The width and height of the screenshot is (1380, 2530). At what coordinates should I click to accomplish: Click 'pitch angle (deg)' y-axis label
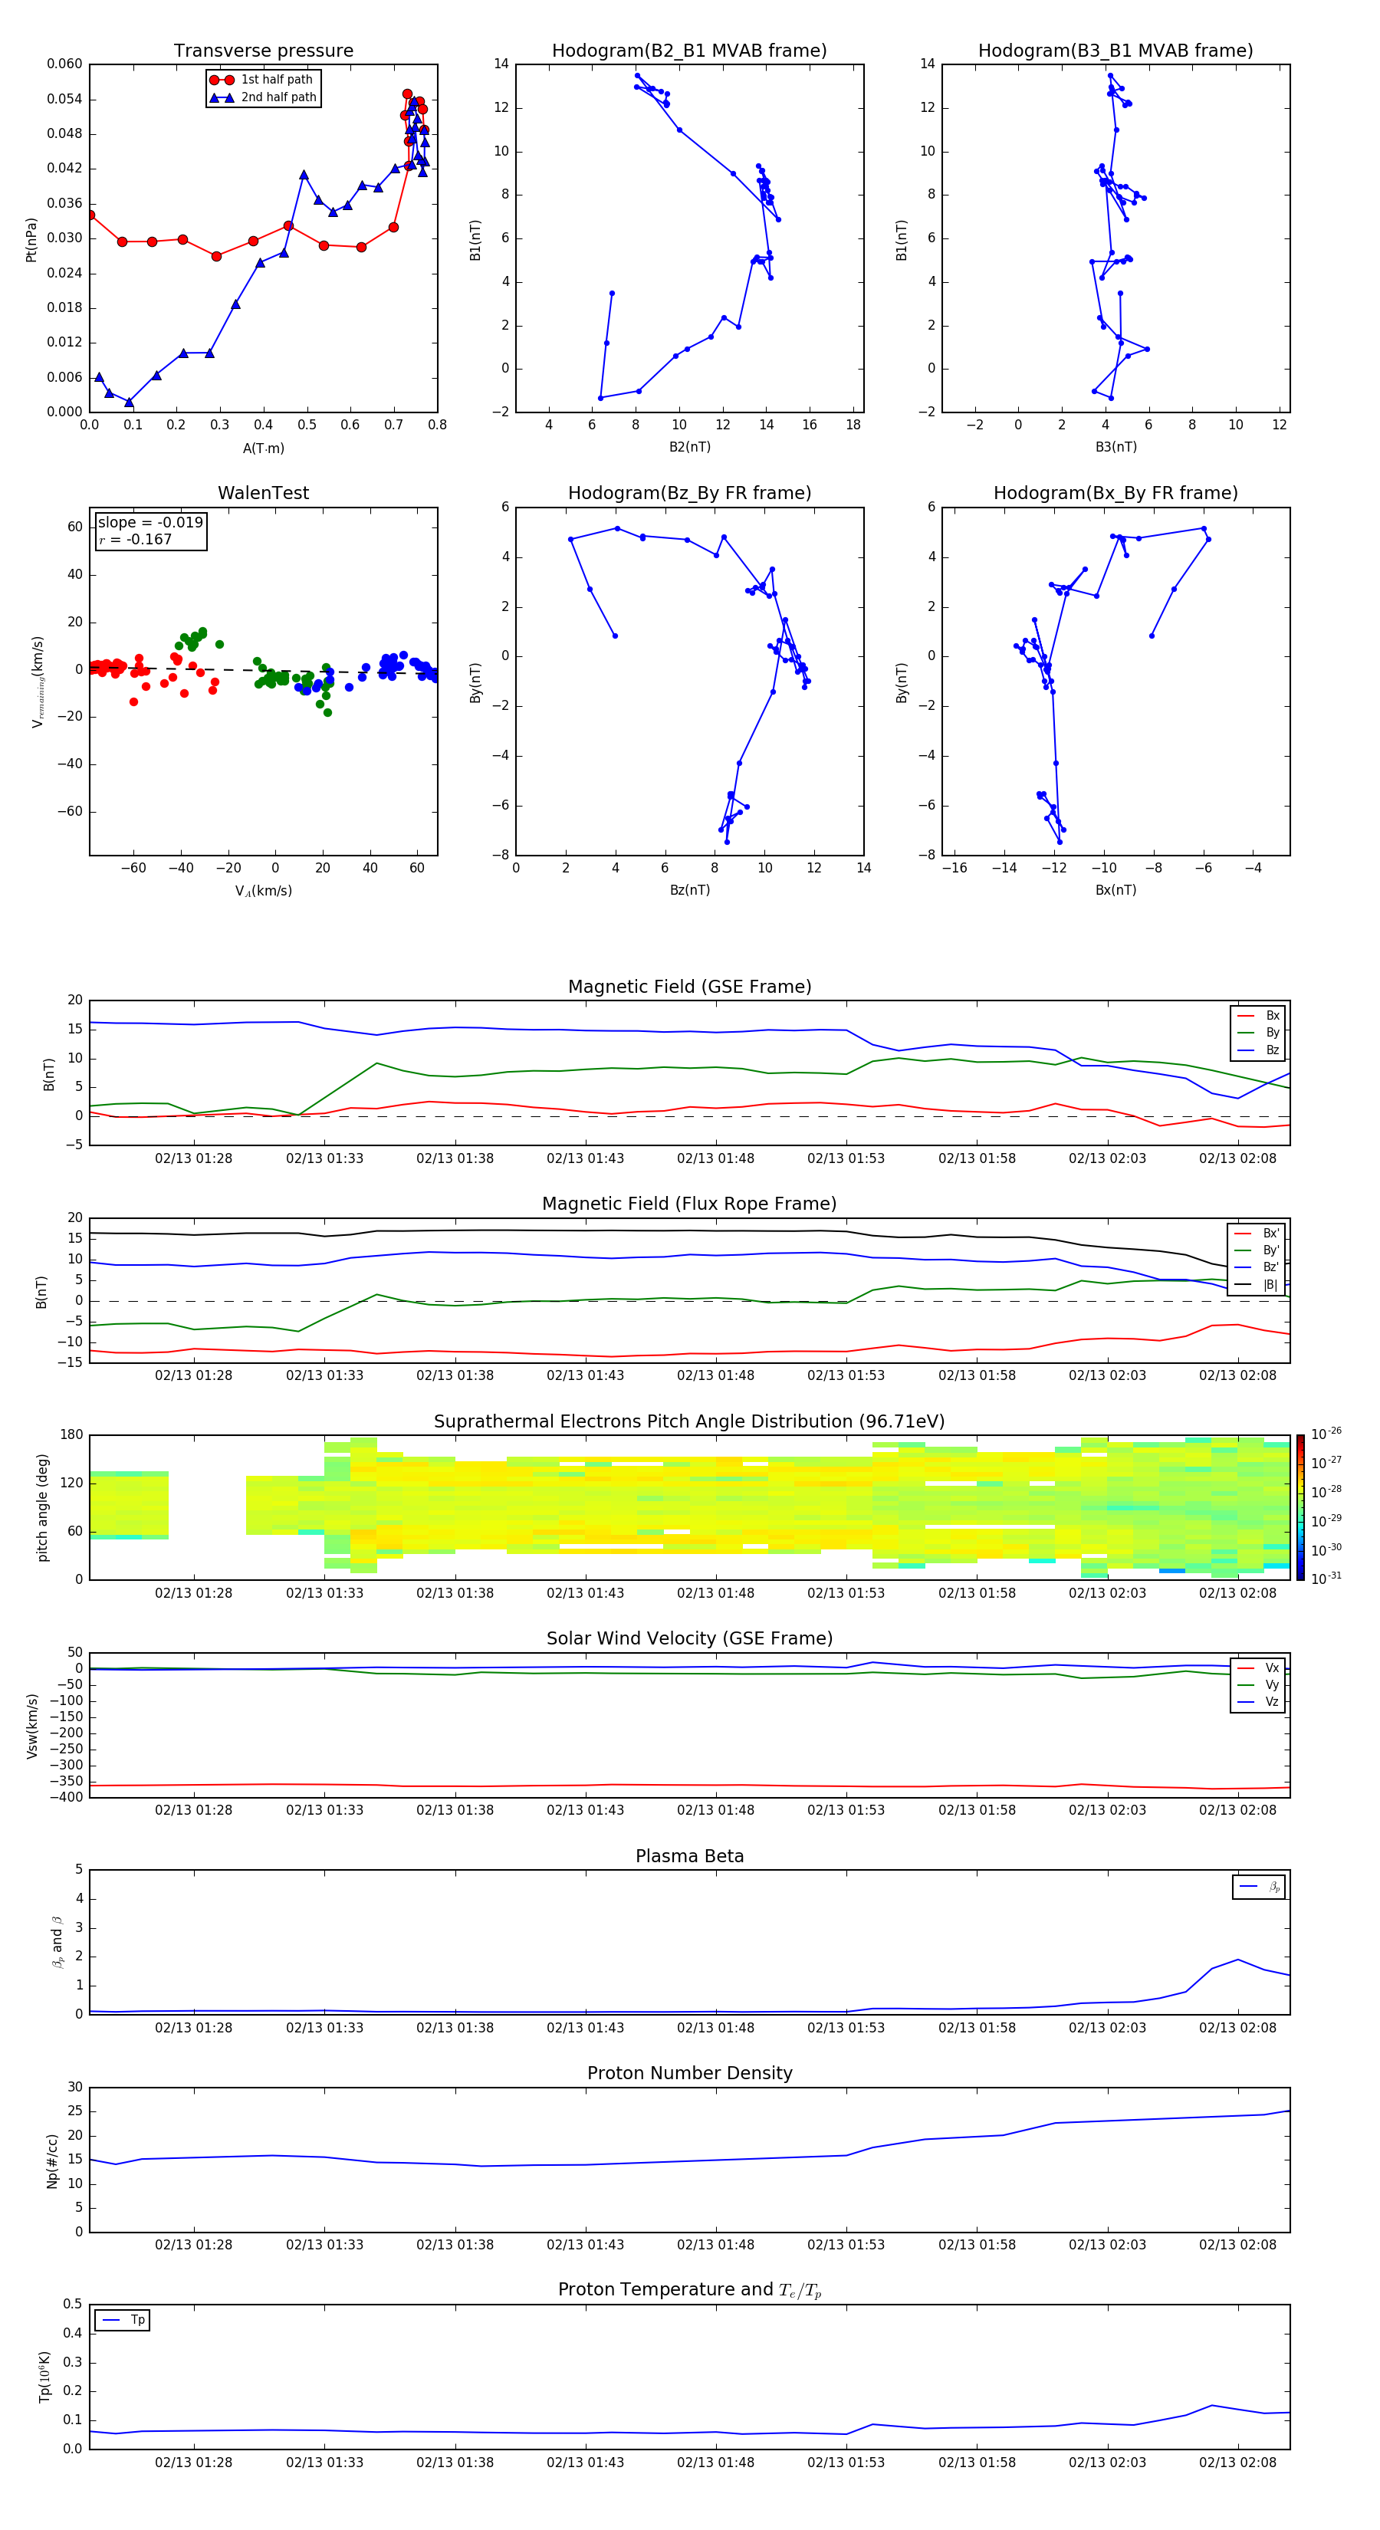42,1506
